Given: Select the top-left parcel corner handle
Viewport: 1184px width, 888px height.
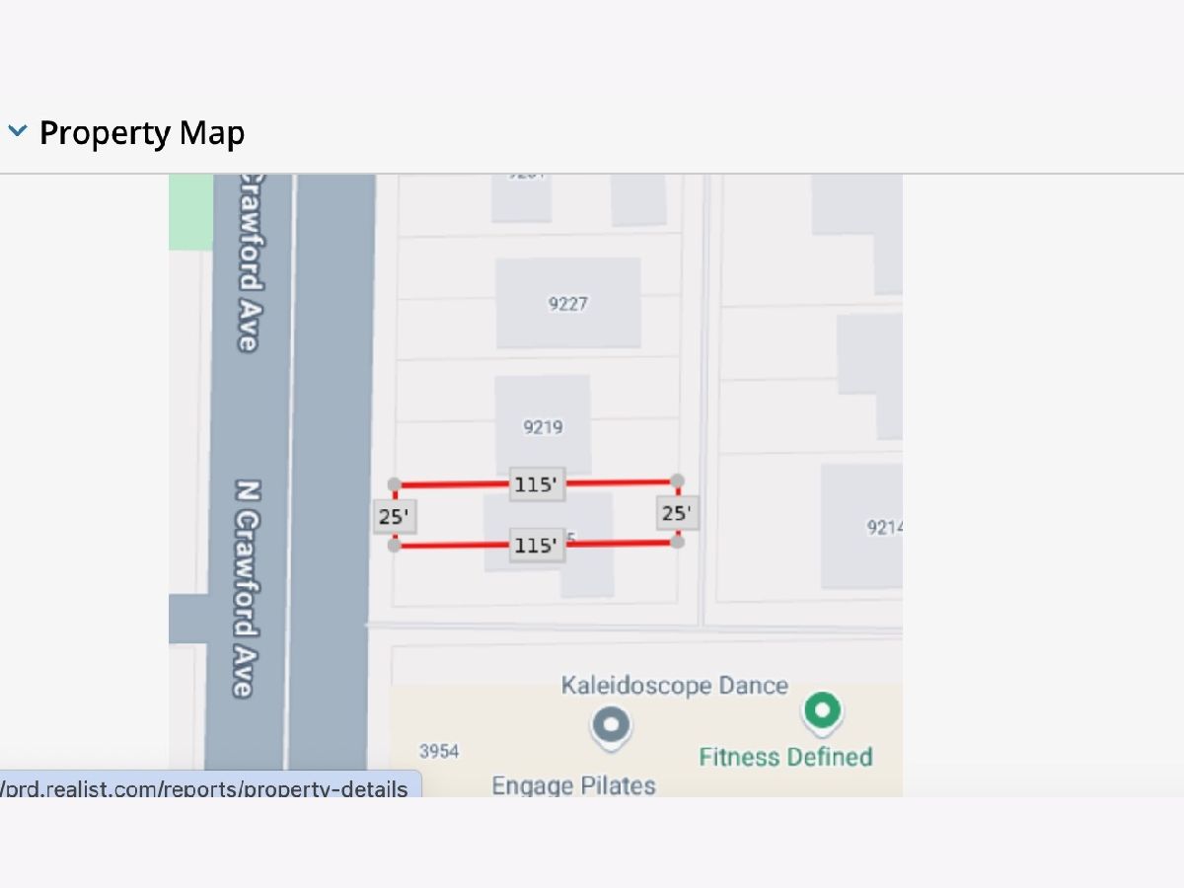Looking at the screenshot, I should pyautogui.click(x=395, y=484).
